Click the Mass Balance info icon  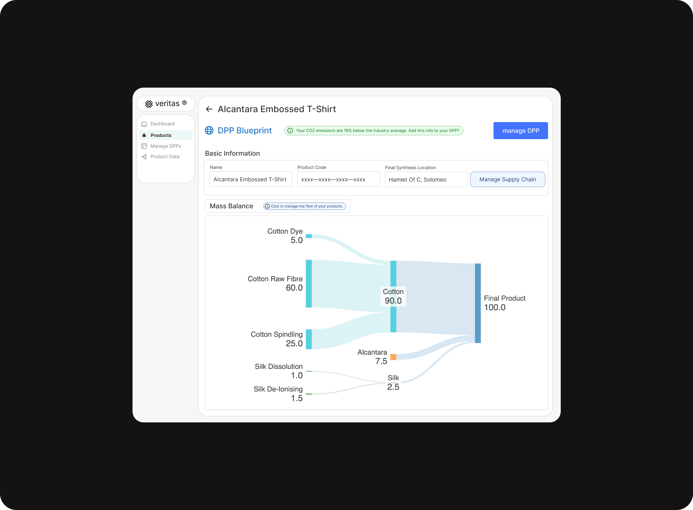point(267,206)
